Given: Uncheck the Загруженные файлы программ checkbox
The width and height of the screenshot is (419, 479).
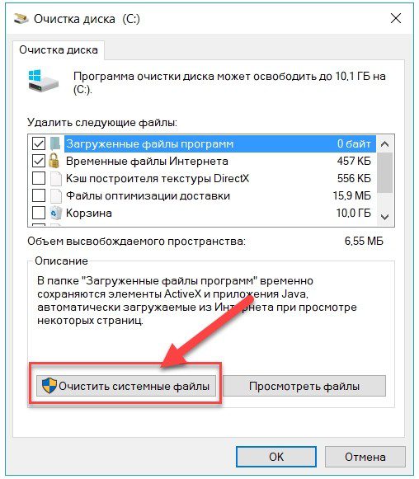Looking at the screenshot, I should [39, 143].
